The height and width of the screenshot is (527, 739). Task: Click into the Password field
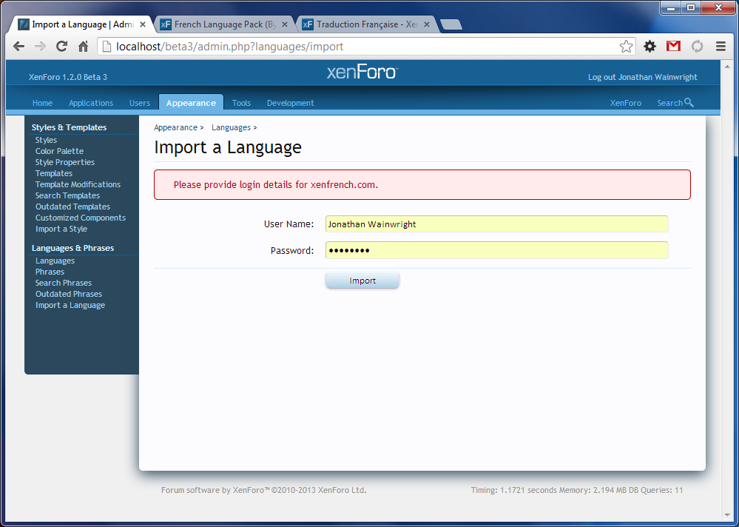coord(497,250)
